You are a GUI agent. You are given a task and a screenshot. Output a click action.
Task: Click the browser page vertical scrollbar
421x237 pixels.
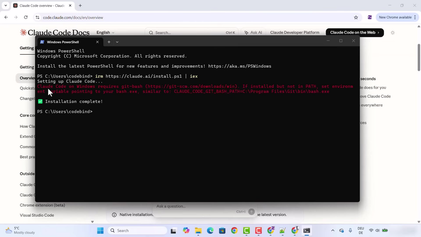419,57
